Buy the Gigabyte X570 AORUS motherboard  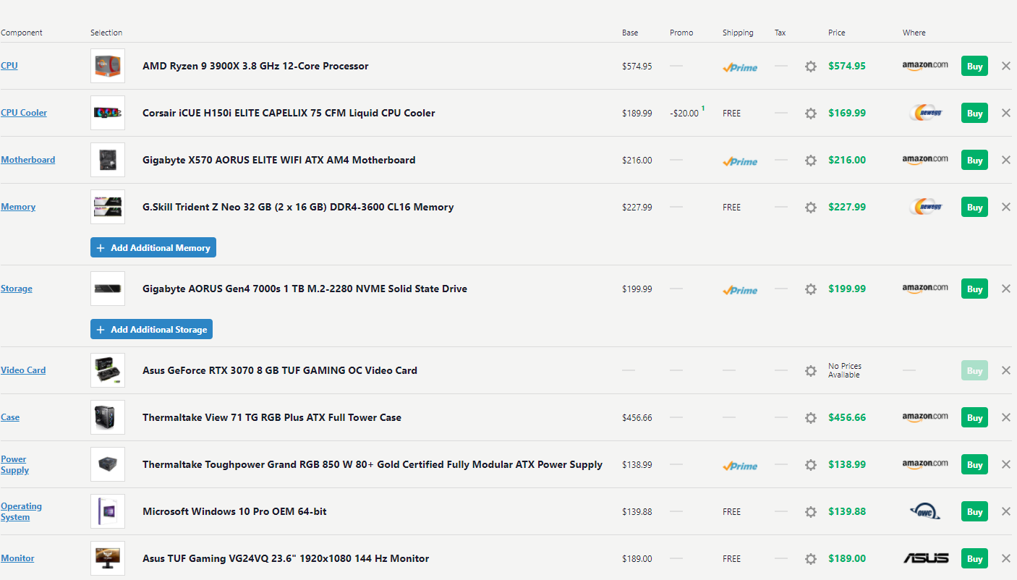pos(974,160)
